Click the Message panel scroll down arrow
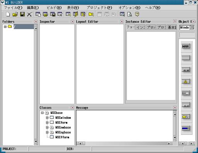This screenshot has height=153, width=198. pos(175,138)
